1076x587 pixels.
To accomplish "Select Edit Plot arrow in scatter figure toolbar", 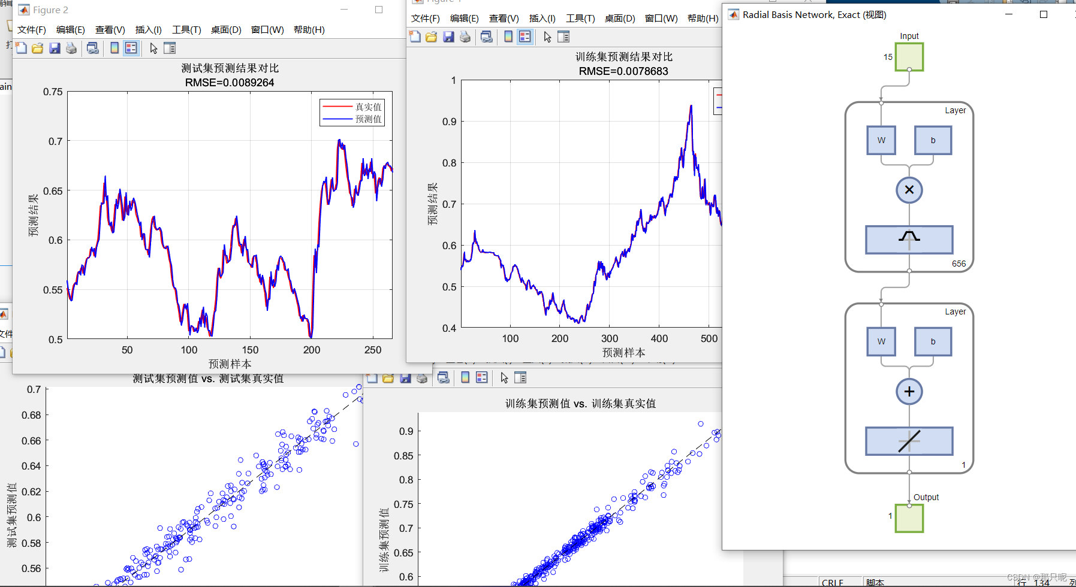I will coord(504,378).
